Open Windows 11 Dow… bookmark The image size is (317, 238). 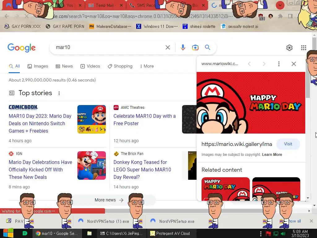157,26
